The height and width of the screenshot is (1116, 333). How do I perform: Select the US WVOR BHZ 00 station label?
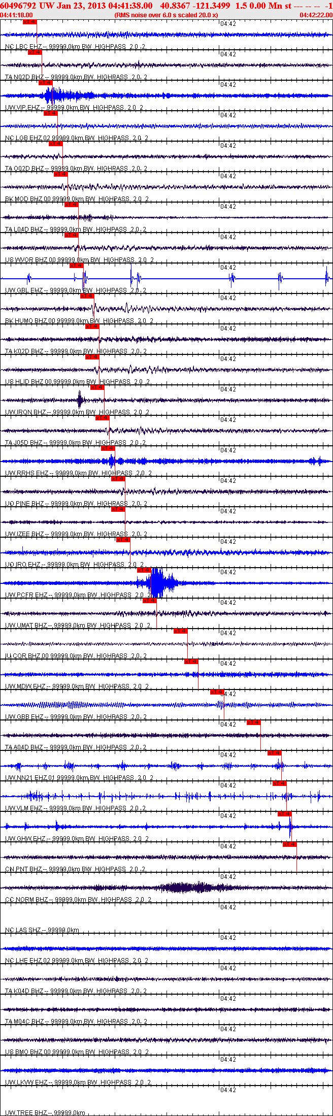tap(80, 260)
